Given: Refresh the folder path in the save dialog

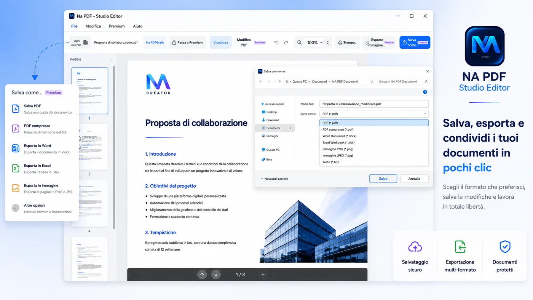Looking at the screenshot, I should point(372,81).
